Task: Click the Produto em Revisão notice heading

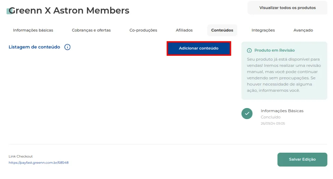Action: click(x=274, y=50)
